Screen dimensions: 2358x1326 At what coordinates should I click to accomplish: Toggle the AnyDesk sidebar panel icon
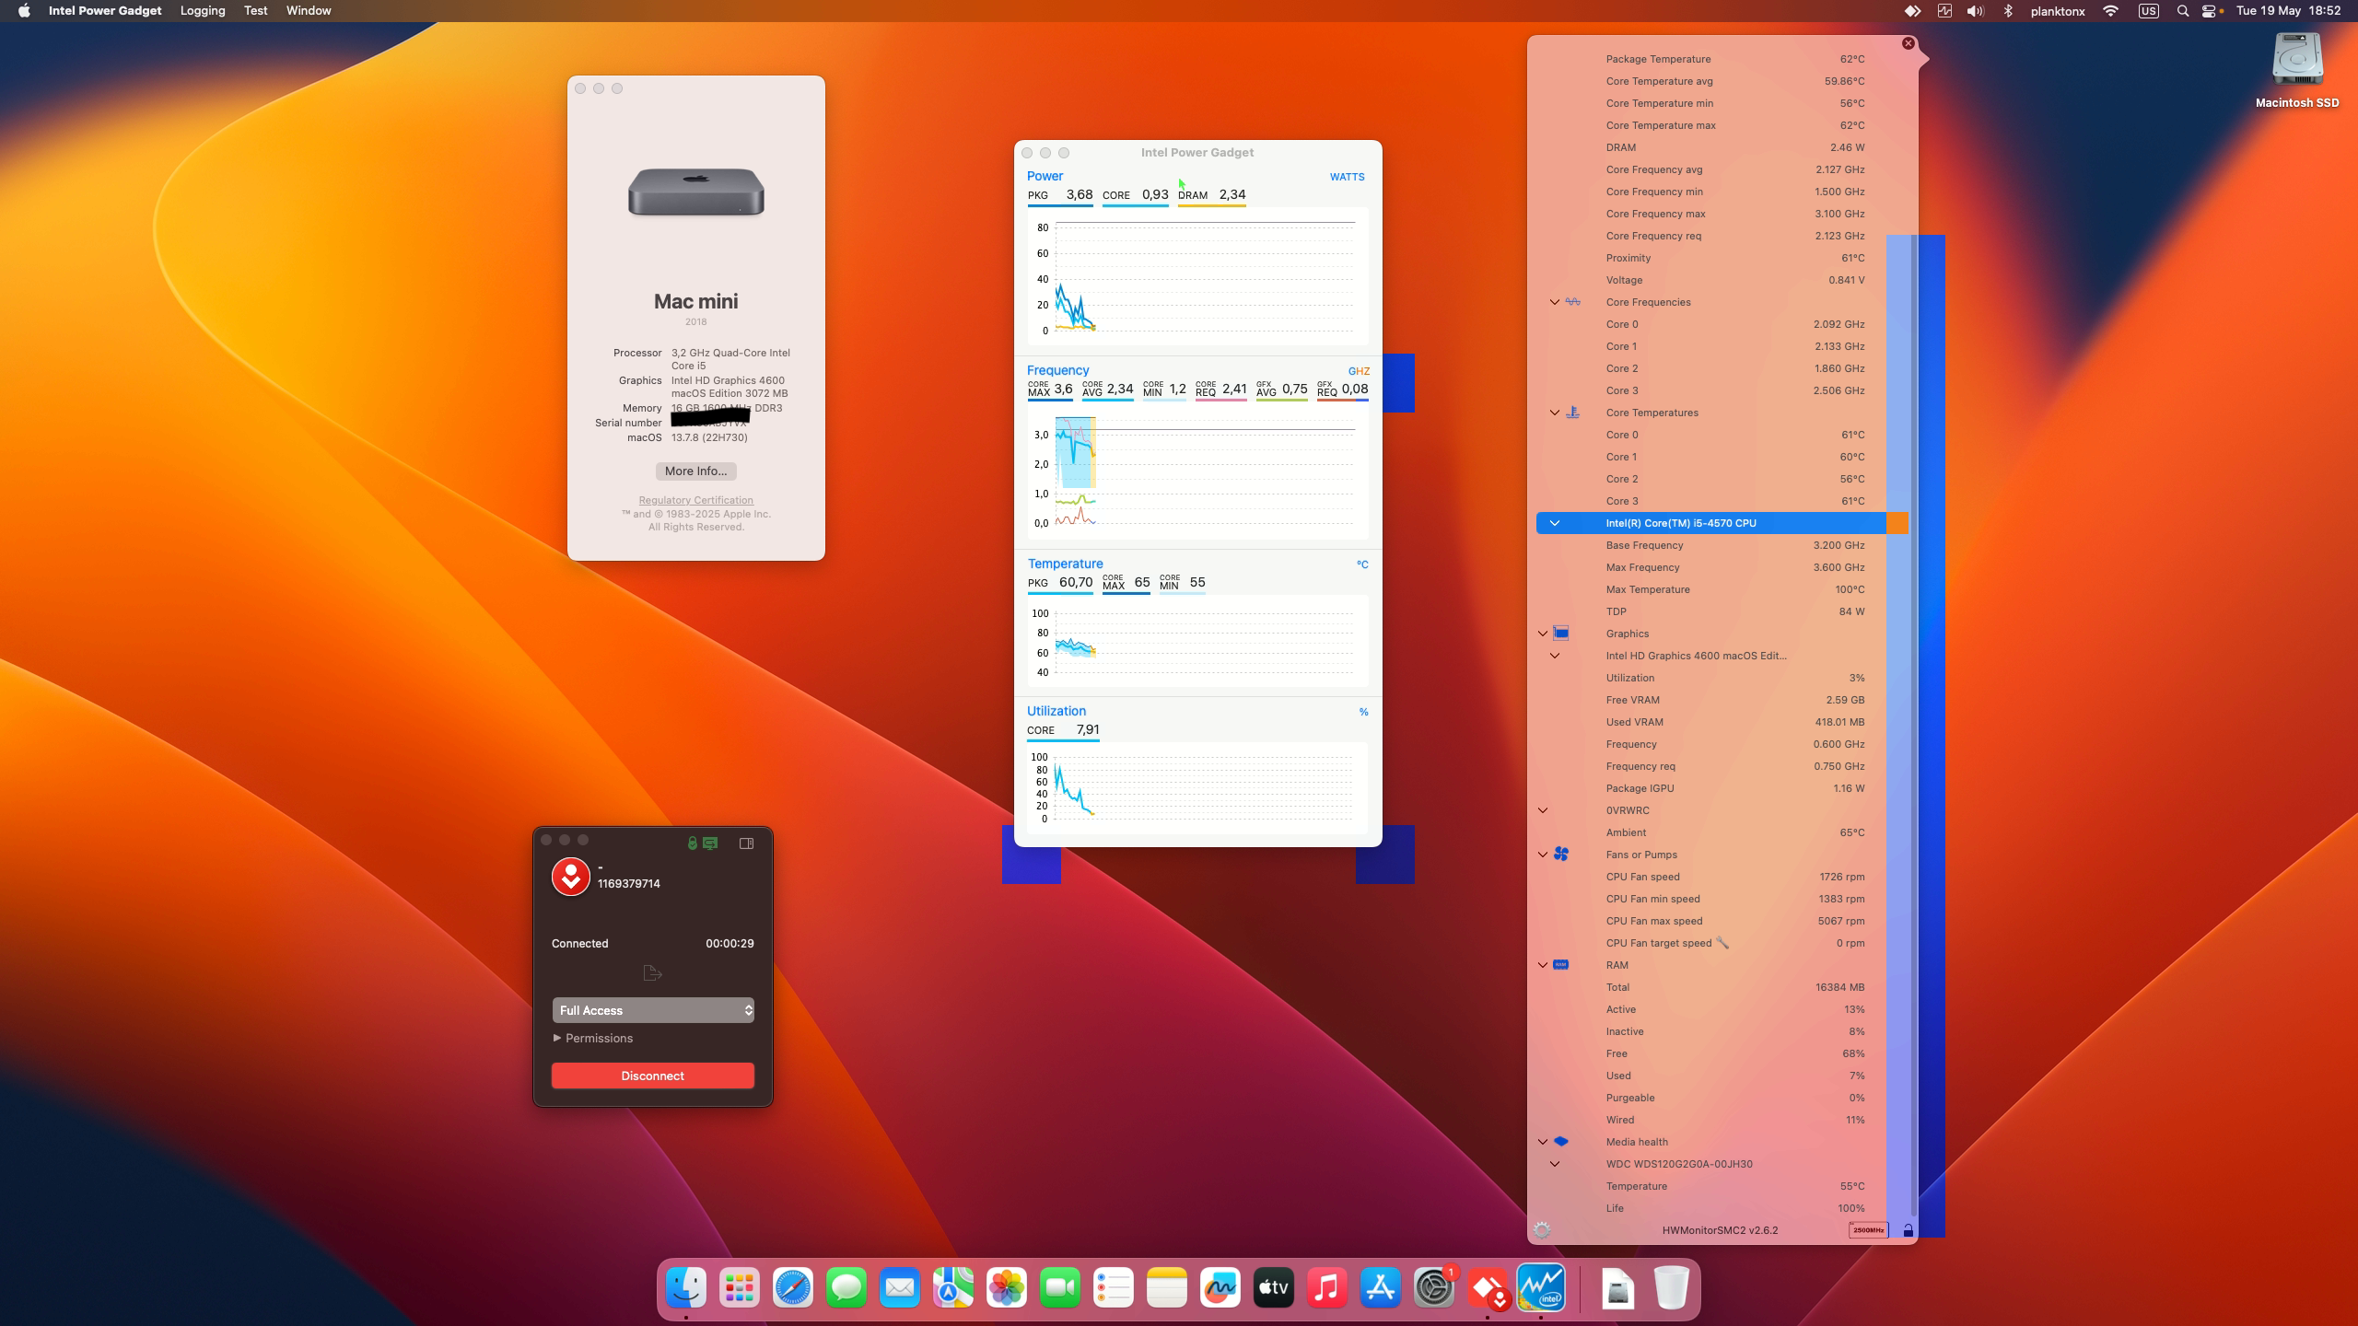[x=747, y=843]
